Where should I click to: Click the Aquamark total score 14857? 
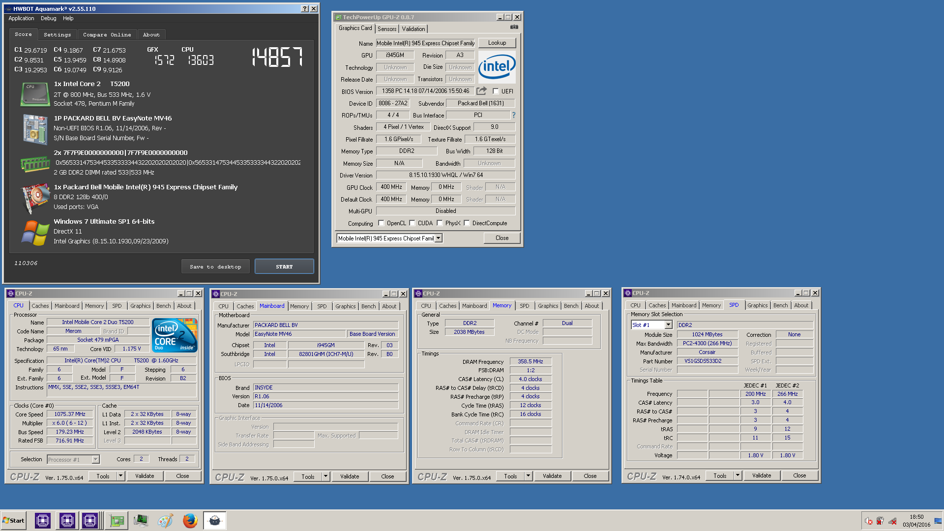pos(277,58)
